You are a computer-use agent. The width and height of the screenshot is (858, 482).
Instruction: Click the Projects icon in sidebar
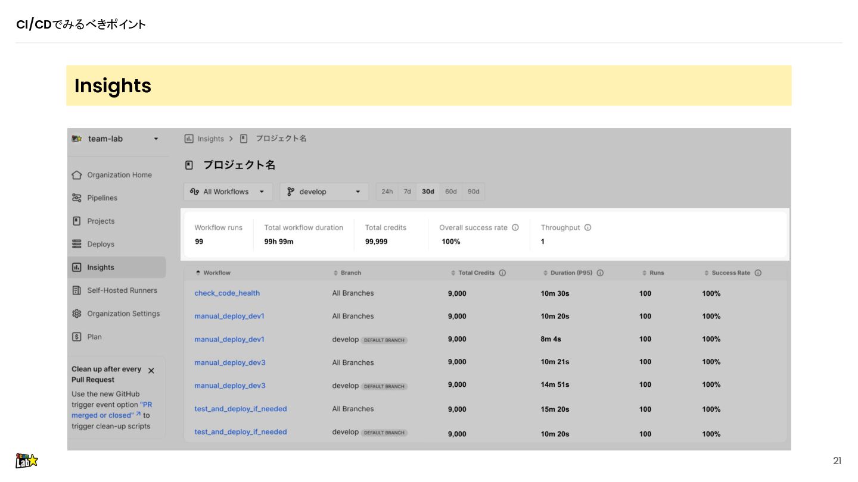click(76, 221)
